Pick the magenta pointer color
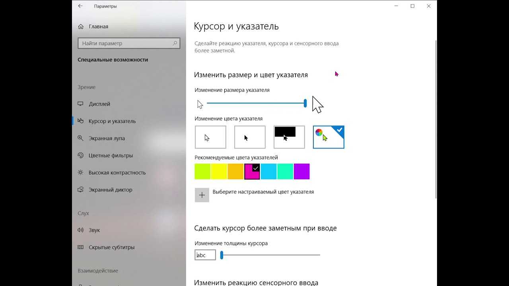The height and width of the screenshot is (286, 509). pos(252,172)
